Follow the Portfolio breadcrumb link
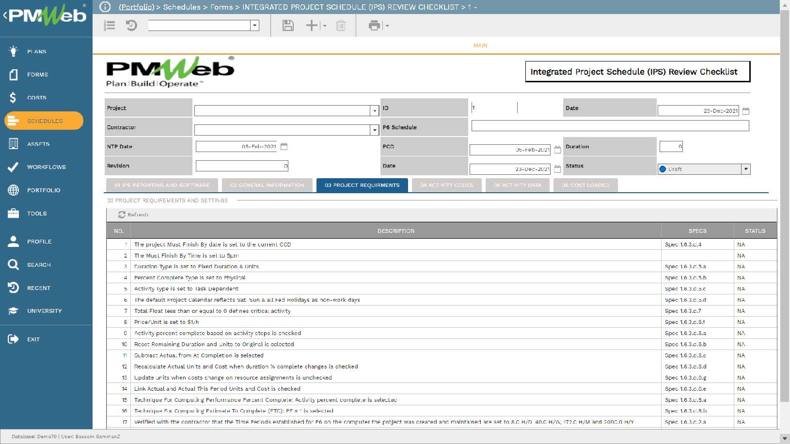 tap(137, 7)
